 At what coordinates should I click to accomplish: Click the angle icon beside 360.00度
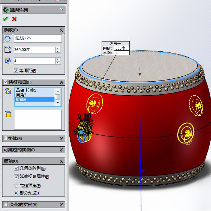tap(7, 50)
